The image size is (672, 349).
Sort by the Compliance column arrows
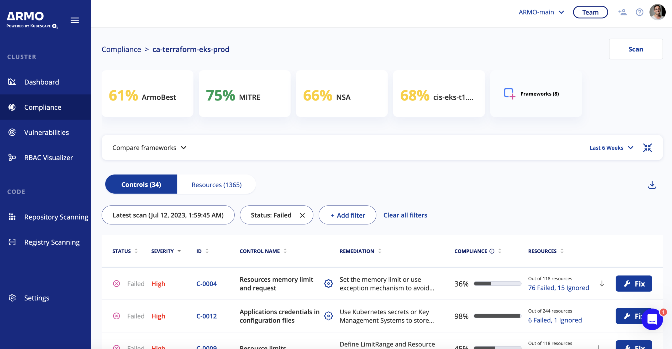(500, 251)
